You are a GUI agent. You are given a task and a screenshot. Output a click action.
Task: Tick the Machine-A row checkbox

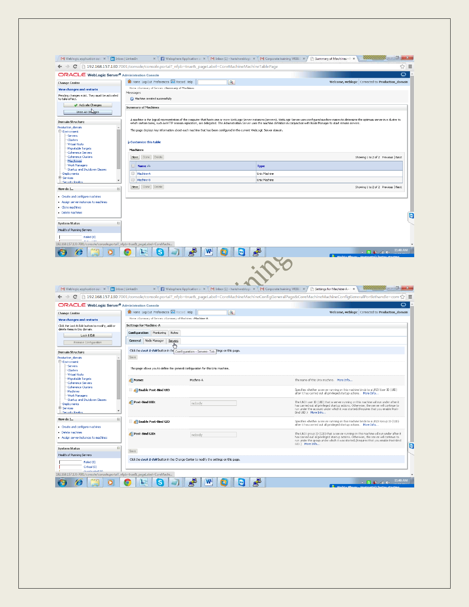133,174
